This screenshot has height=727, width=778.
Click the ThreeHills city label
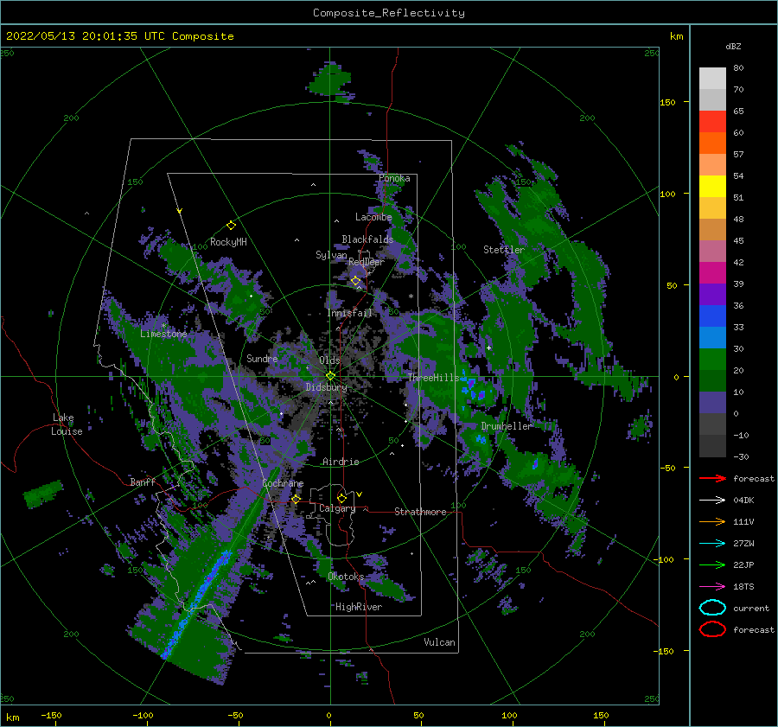tap(434, 378)
